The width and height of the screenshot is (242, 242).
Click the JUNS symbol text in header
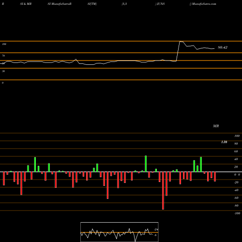tap(161, 4)
